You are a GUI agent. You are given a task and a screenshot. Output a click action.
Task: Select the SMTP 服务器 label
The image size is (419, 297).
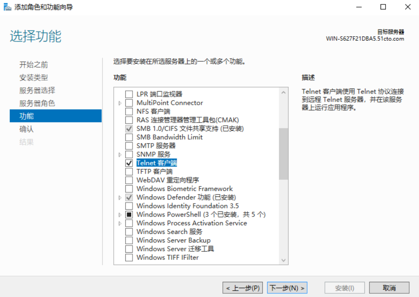coord(156,145)
